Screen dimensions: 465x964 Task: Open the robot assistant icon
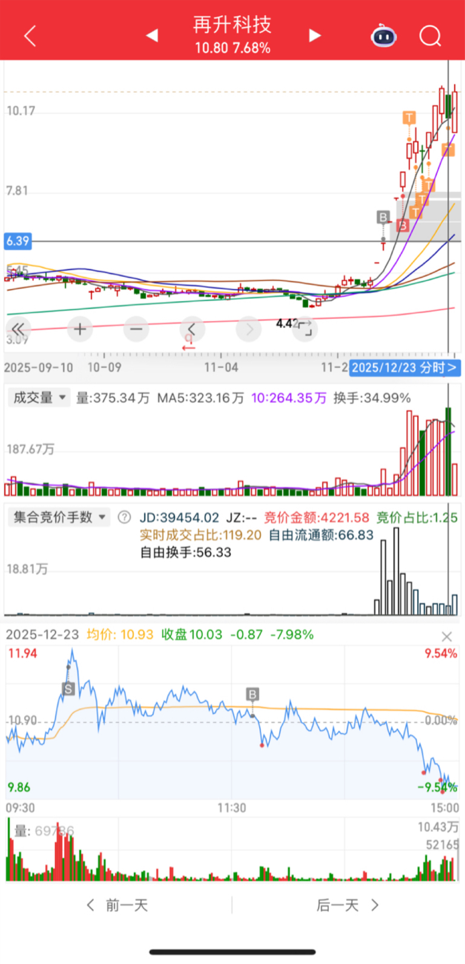tap(384, 36)
